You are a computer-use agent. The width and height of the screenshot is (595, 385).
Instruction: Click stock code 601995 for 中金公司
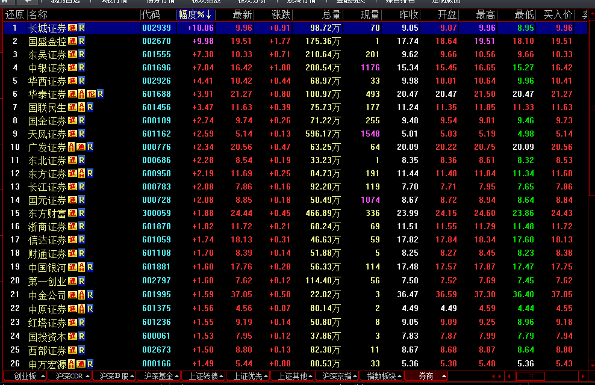[x=157, y=294]
